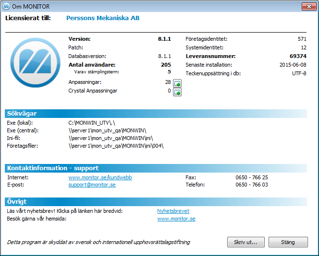319x256 pixels.
Task: Click Leveransnummer value 69374
Action: [298, 56]
